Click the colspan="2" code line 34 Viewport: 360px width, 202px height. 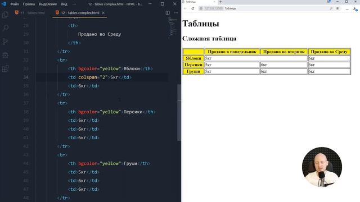[100, 77]
